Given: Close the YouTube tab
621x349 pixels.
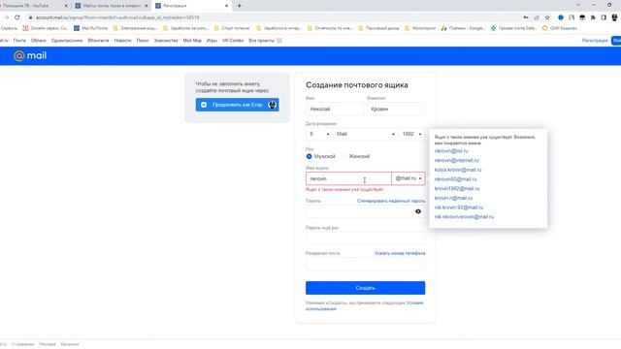Looking at the screenshot, I should [66, 6].
